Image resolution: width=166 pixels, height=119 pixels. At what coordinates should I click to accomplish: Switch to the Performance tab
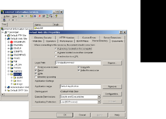coord(66,41)
